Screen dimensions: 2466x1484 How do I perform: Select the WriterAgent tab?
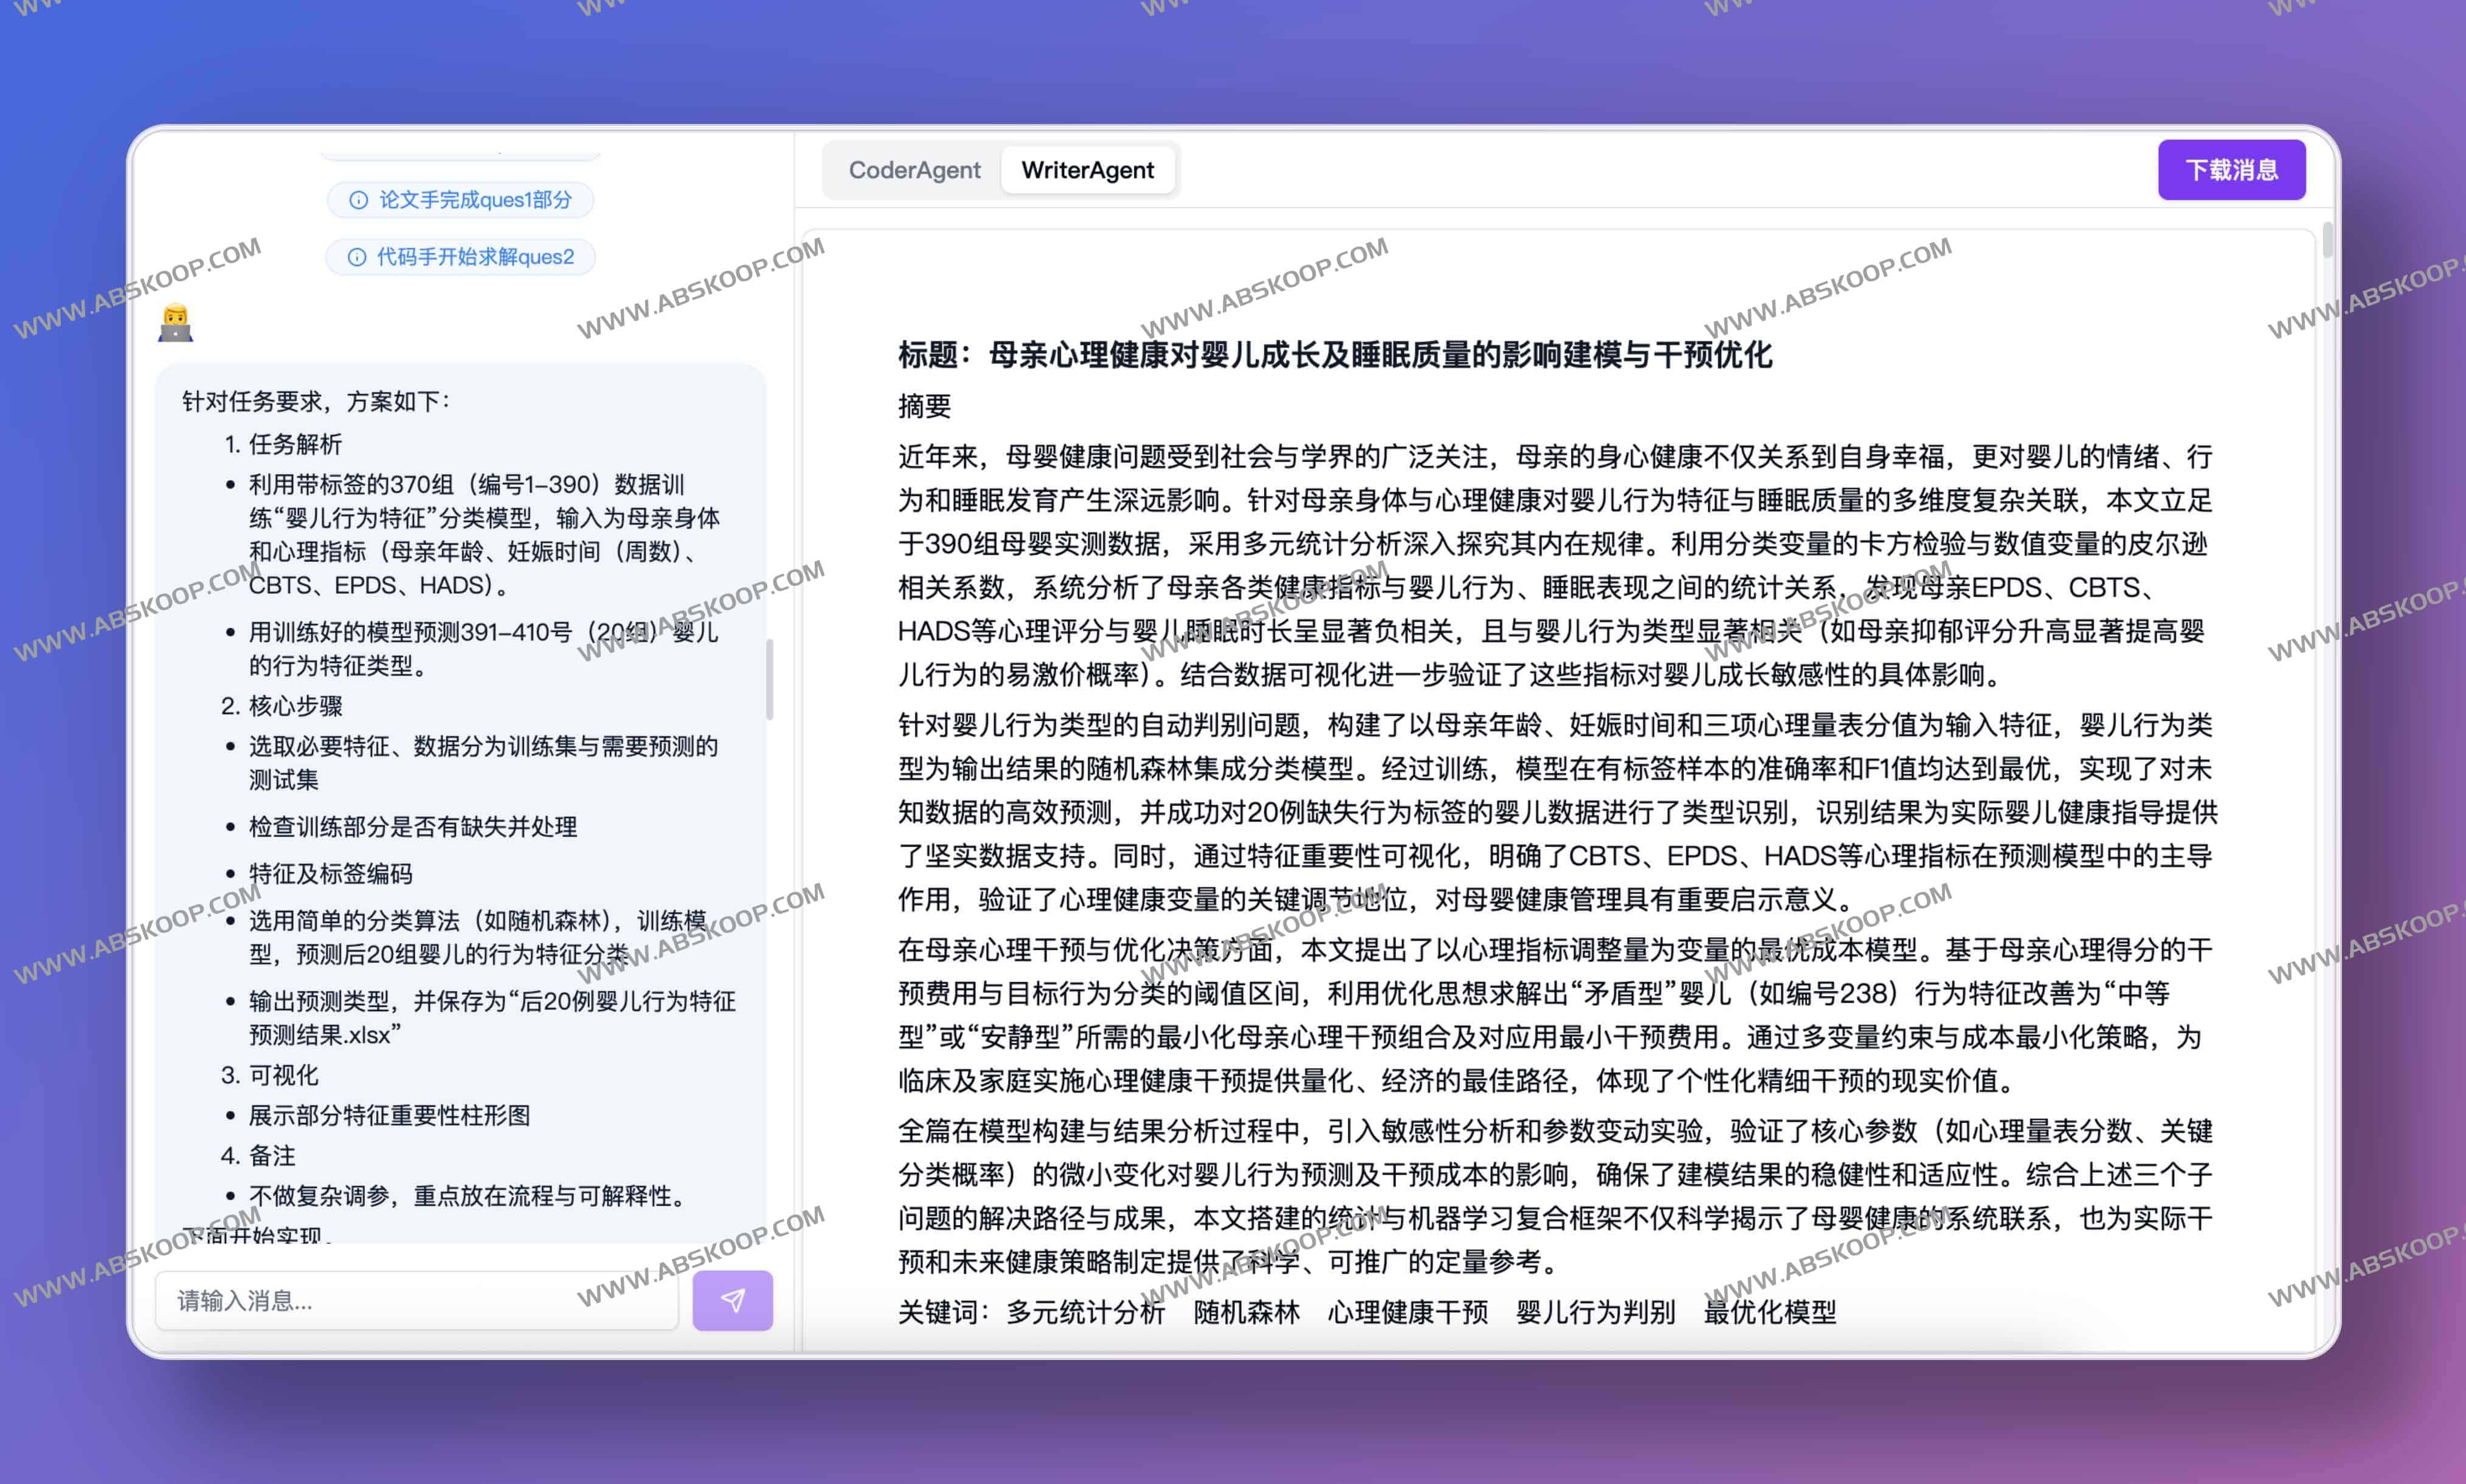tap(1088, 170)
